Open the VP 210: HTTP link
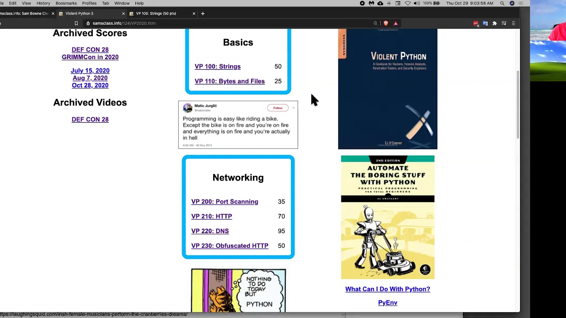 (211, 216)
